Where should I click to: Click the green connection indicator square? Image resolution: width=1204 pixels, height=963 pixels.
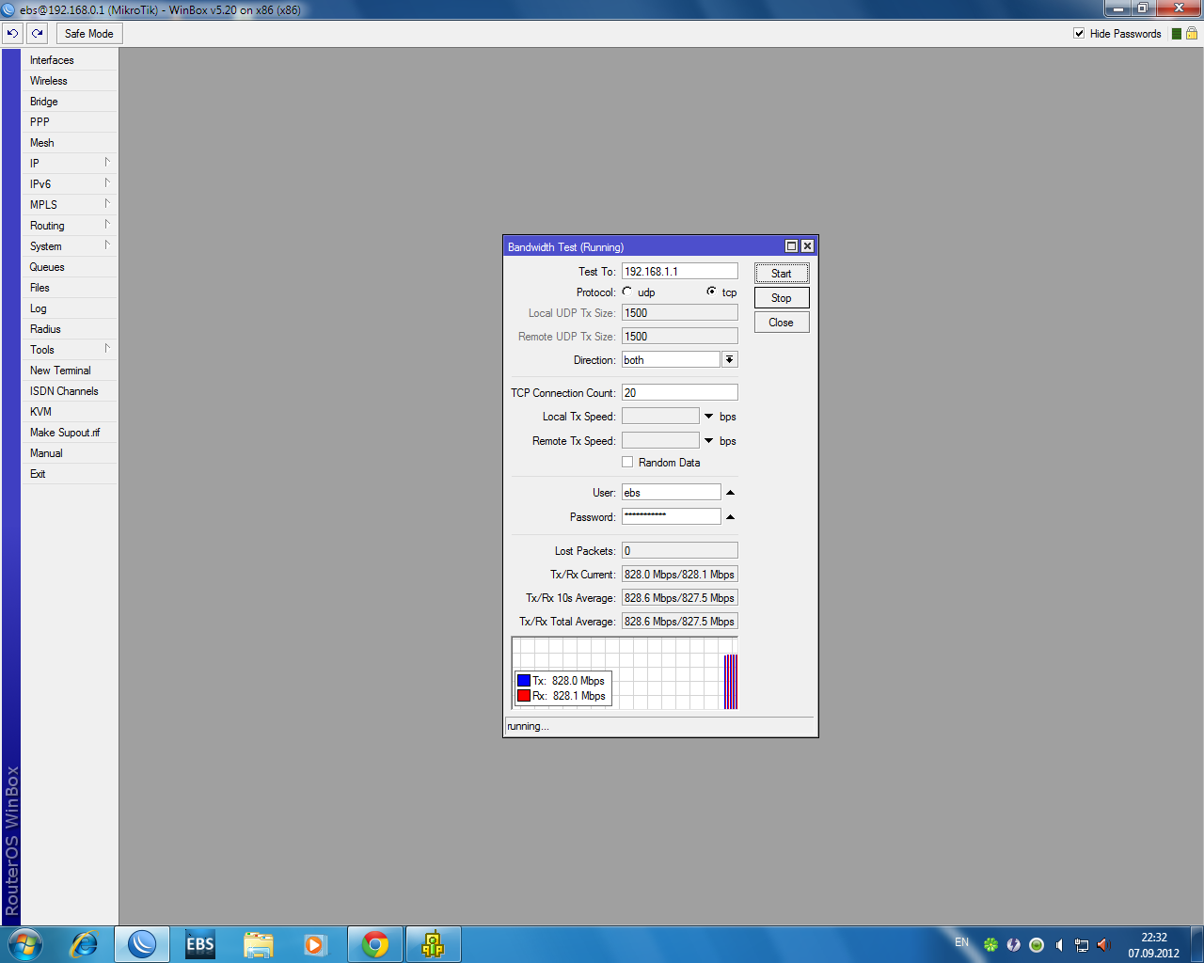[x=1177, y=34]
